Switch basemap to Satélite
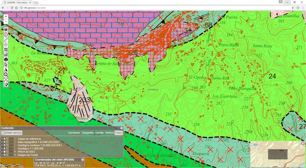Image resolution: width=306 pixels, height=168 pixels. tap(99, 133)
